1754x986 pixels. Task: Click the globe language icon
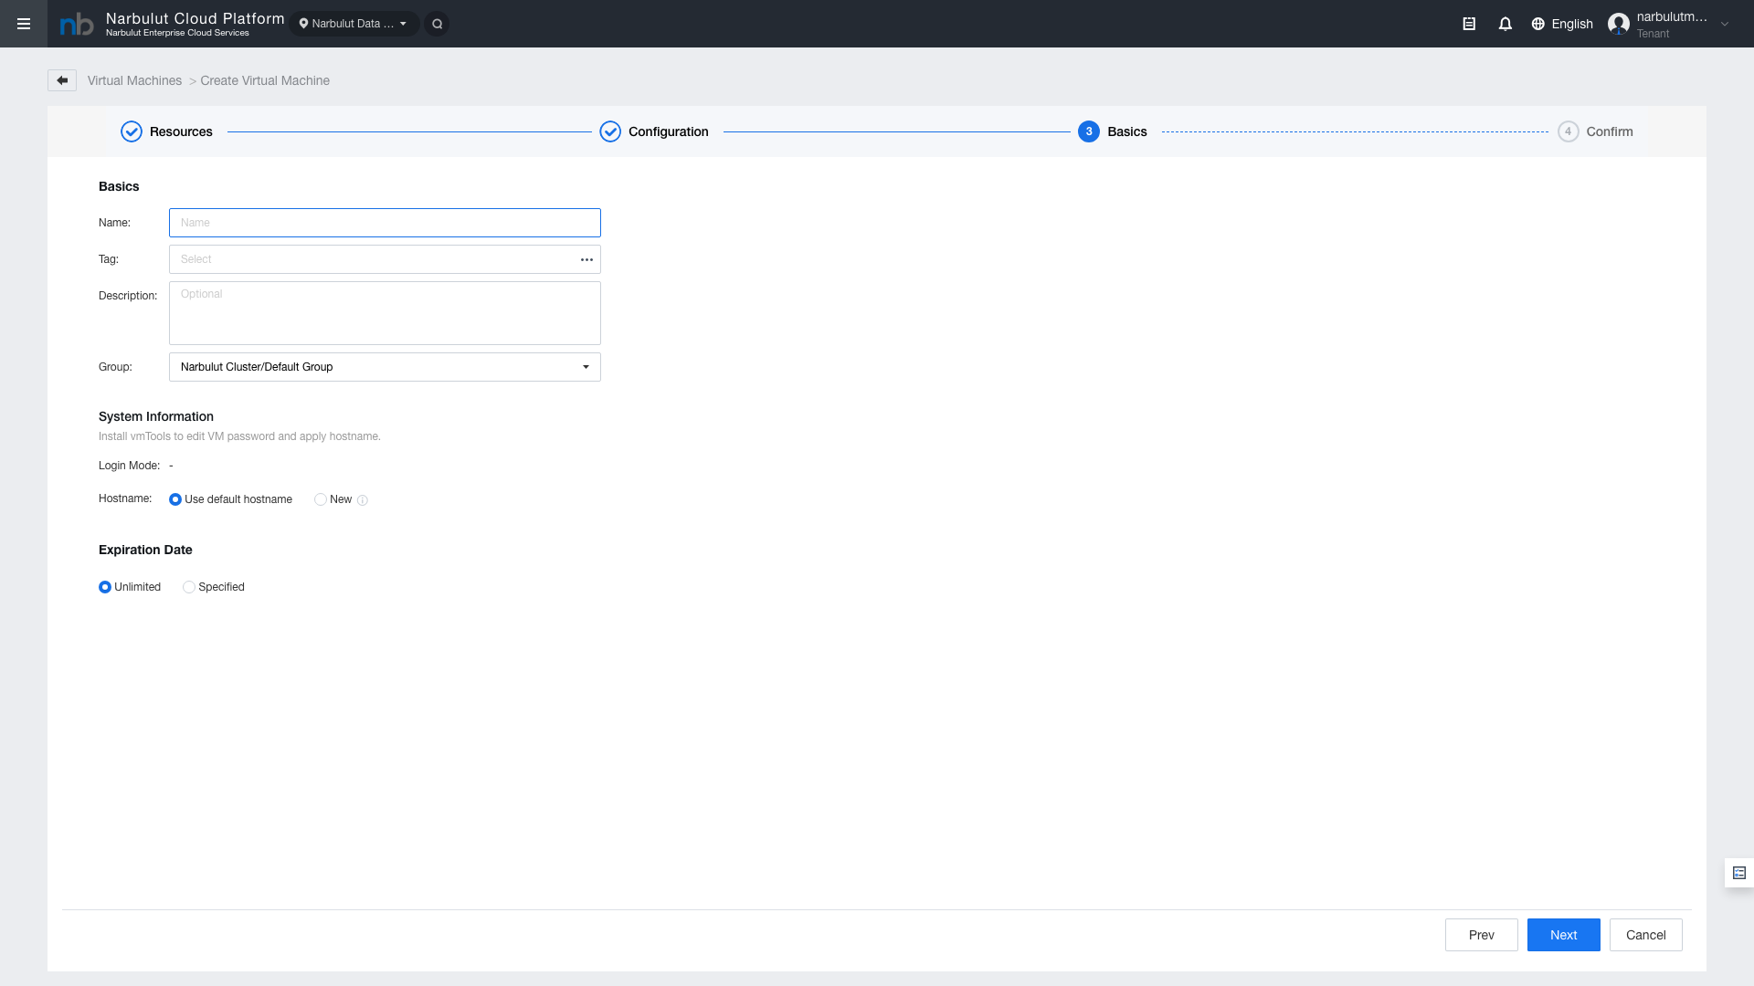1538,24
